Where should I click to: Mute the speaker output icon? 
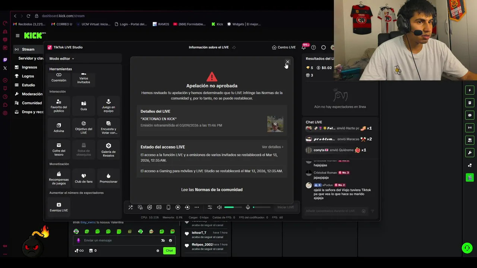click(x=219, y=207)
